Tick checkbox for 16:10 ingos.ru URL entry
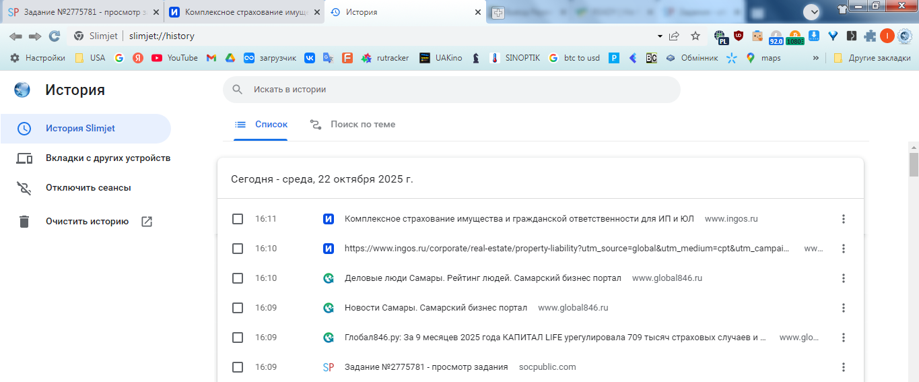919x382 pixels. tap(238, 249)
